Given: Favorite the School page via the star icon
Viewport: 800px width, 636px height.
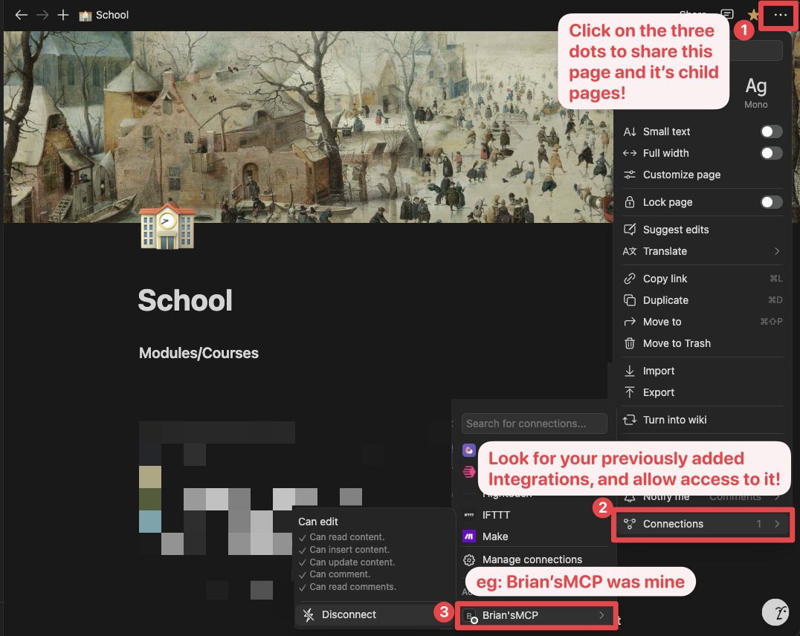Looking at the screenshot, I should (x=753, y=15).
